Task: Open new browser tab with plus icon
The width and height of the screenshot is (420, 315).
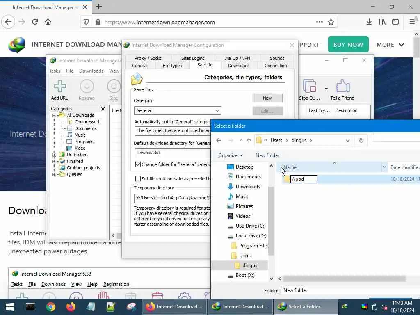Action: click(99, 7)
